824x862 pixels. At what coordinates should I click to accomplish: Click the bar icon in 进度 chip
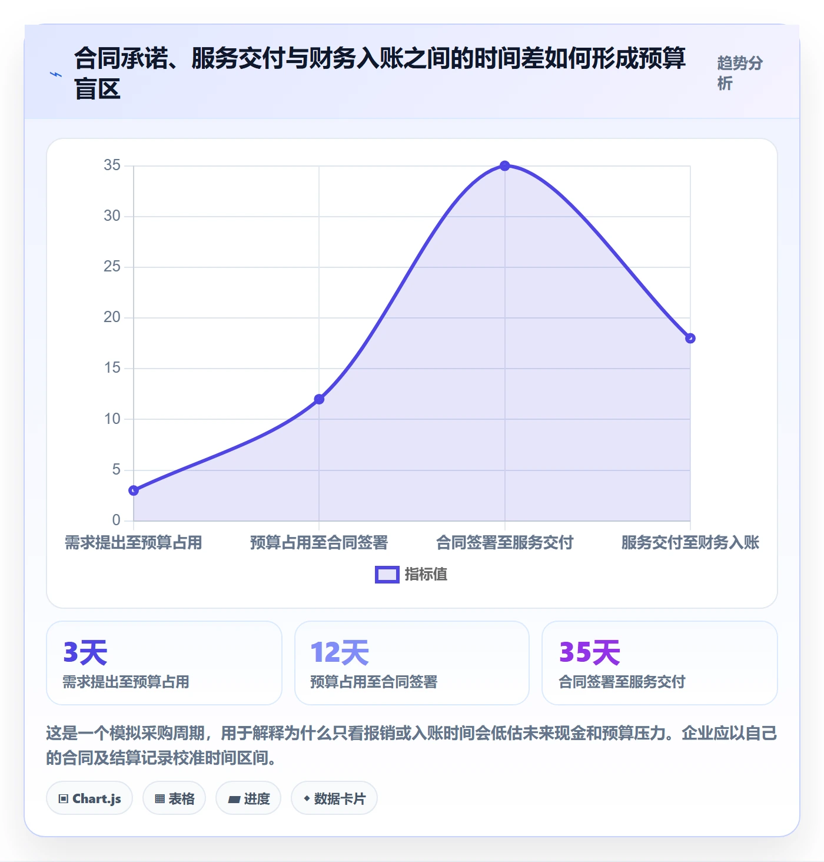tap(234, 800)
